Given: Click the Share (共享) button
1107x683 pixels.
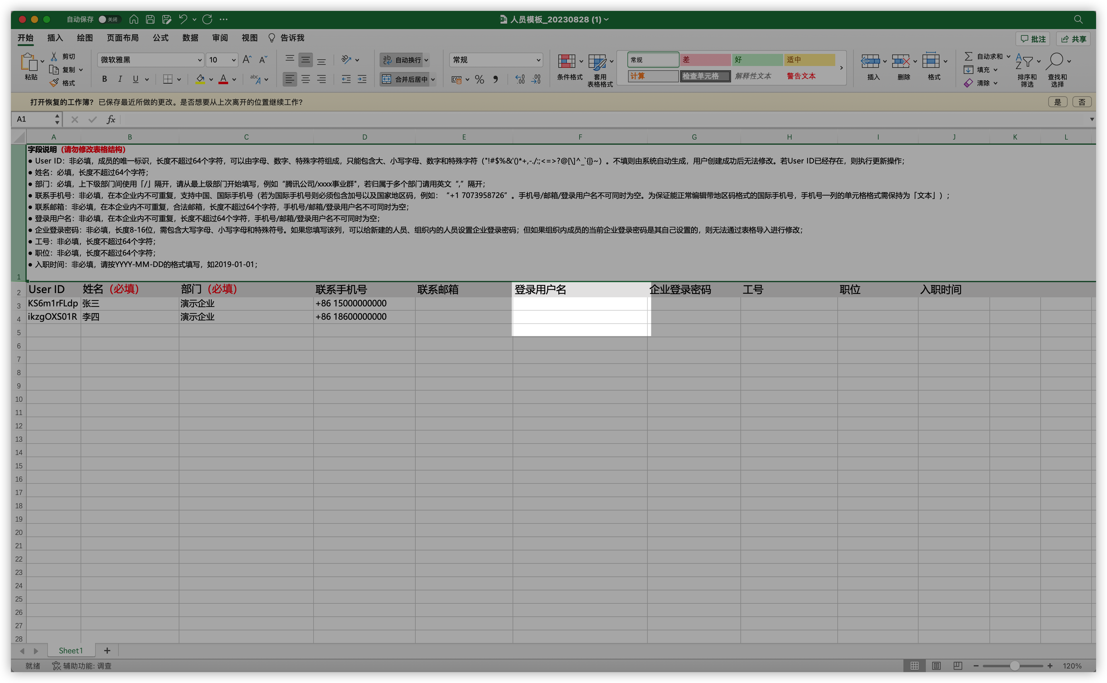Looking at the screenshot, I should pos(1074,39).
